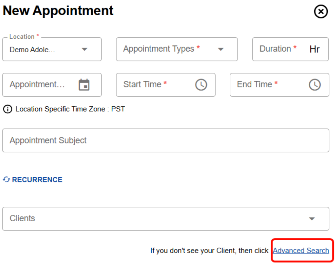Click into the Appointment Subject field
Image resolution: width=336 pixels, height=265 pixels.
[165, 140]
